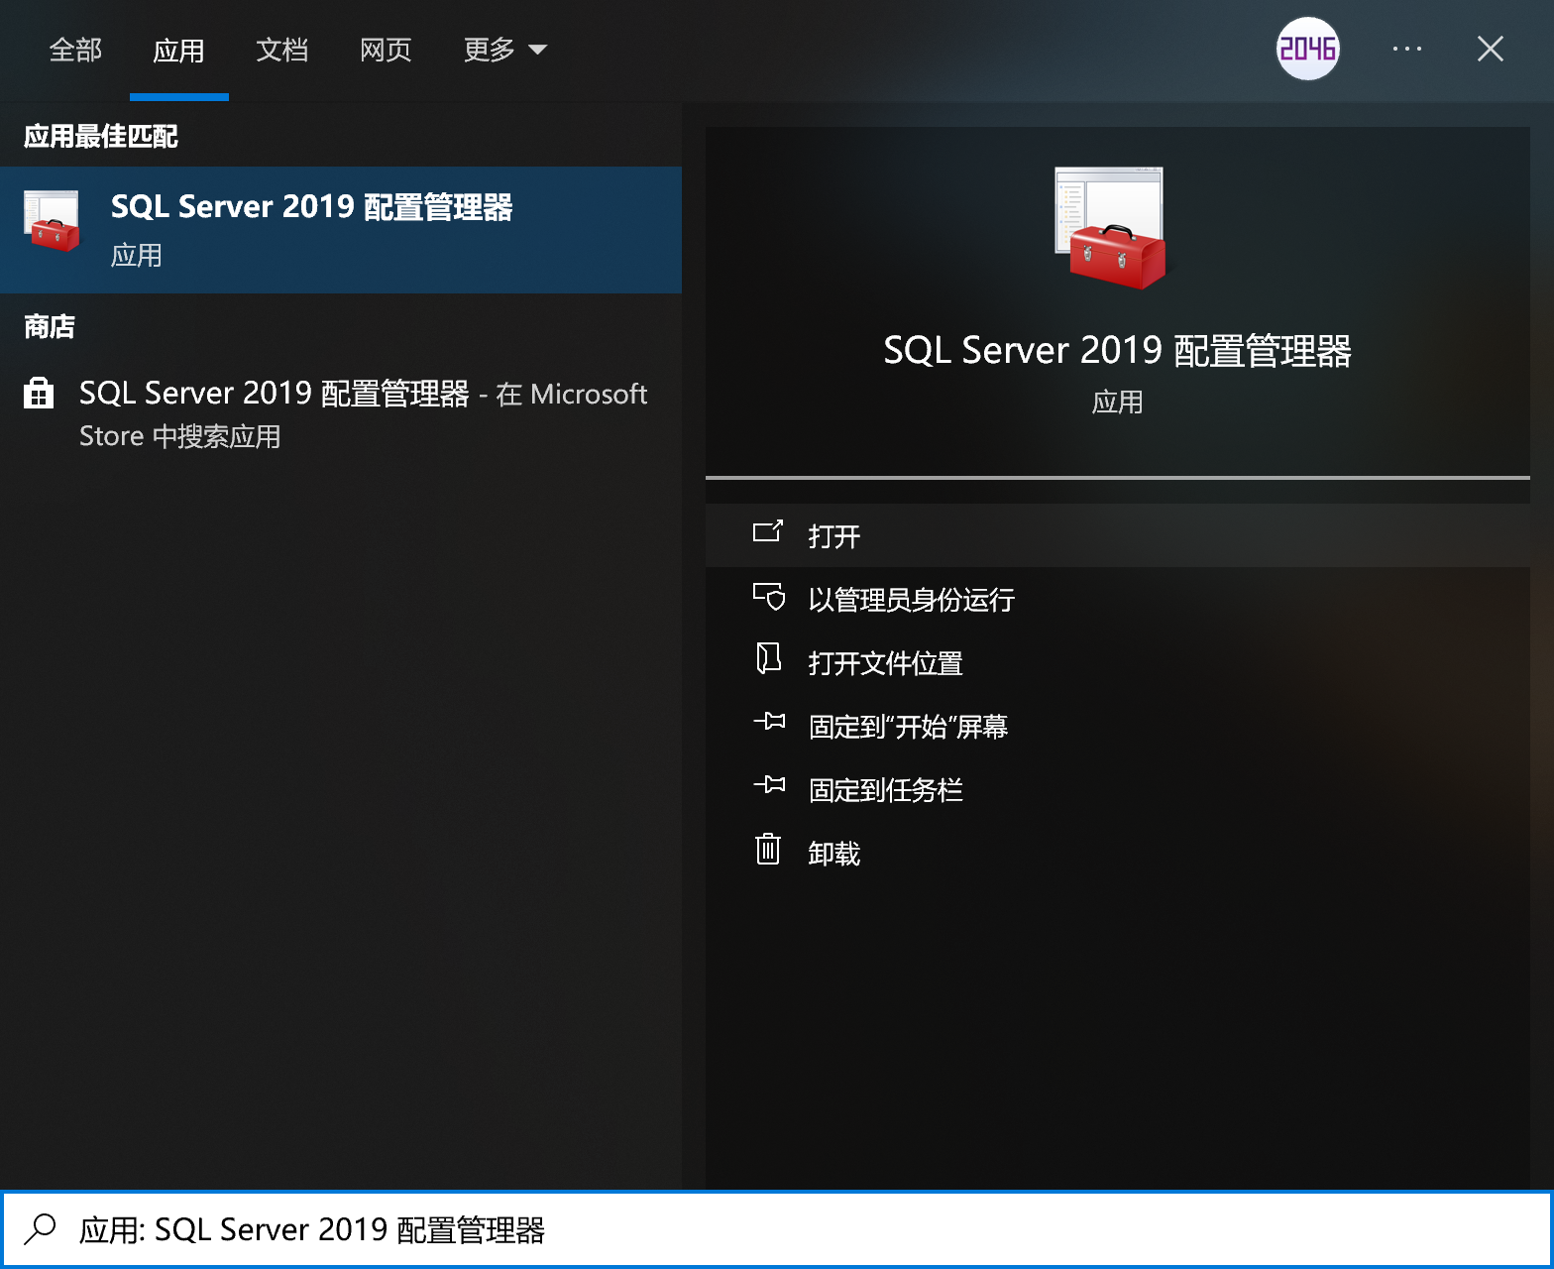Click the large SQL Server toolbox icon in the preview pane
This screenshot has height=1269, width=1554.
1112,230
